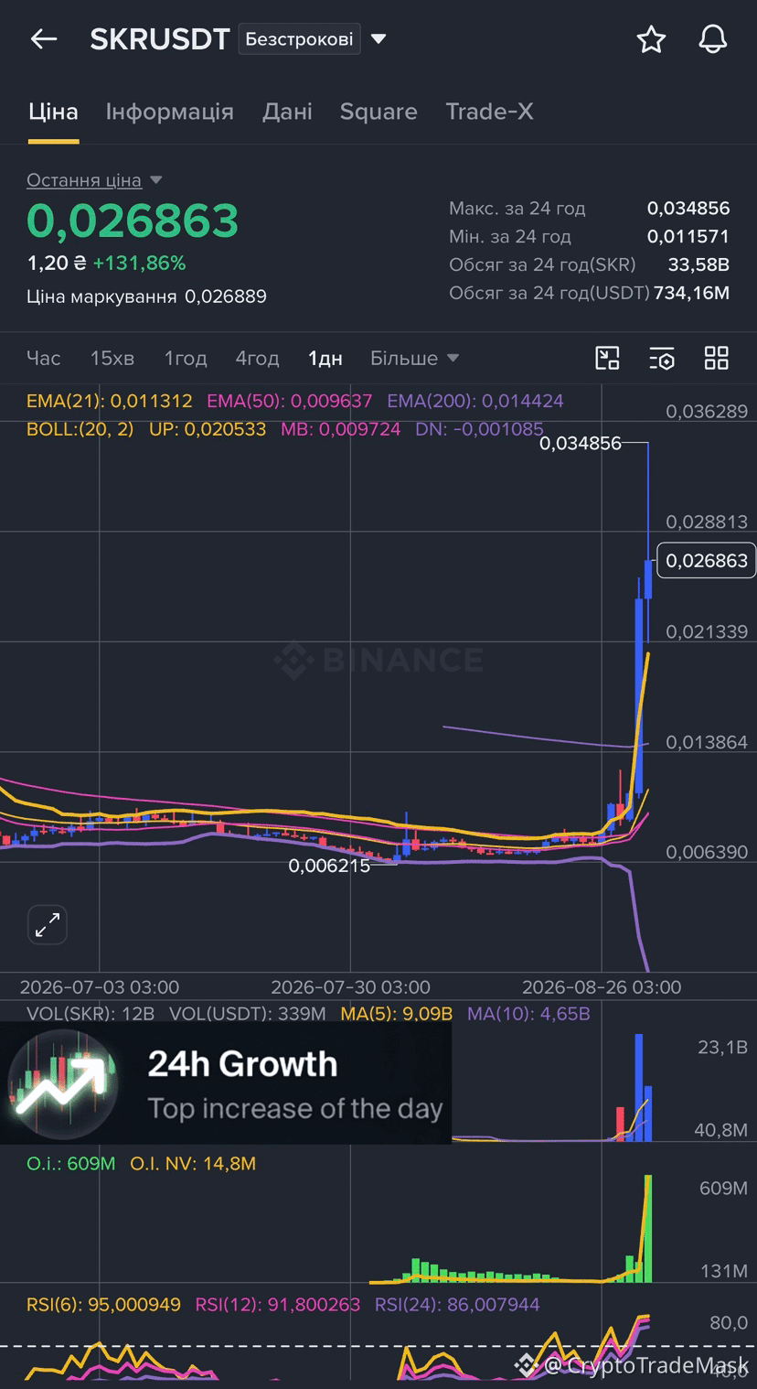757x1389 pixels.
Task: Tap the current price tag 0,026863 on axis
Action: click(707, 560)
